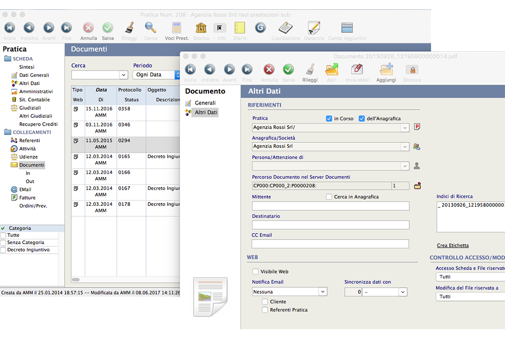Screen dimensions: 505x338
Task: Click the red P icon beside the Pratica dropdown
Action: (x=417, y=127)
